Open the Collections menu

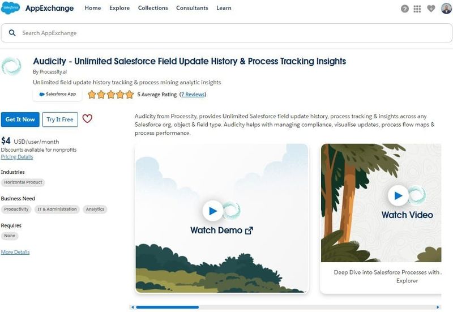coord(153,8)
